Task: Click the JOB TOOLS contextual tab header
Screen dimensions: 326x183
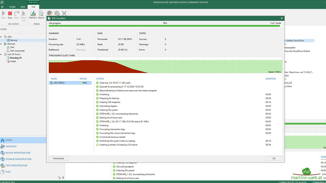Action: point(33,2)
